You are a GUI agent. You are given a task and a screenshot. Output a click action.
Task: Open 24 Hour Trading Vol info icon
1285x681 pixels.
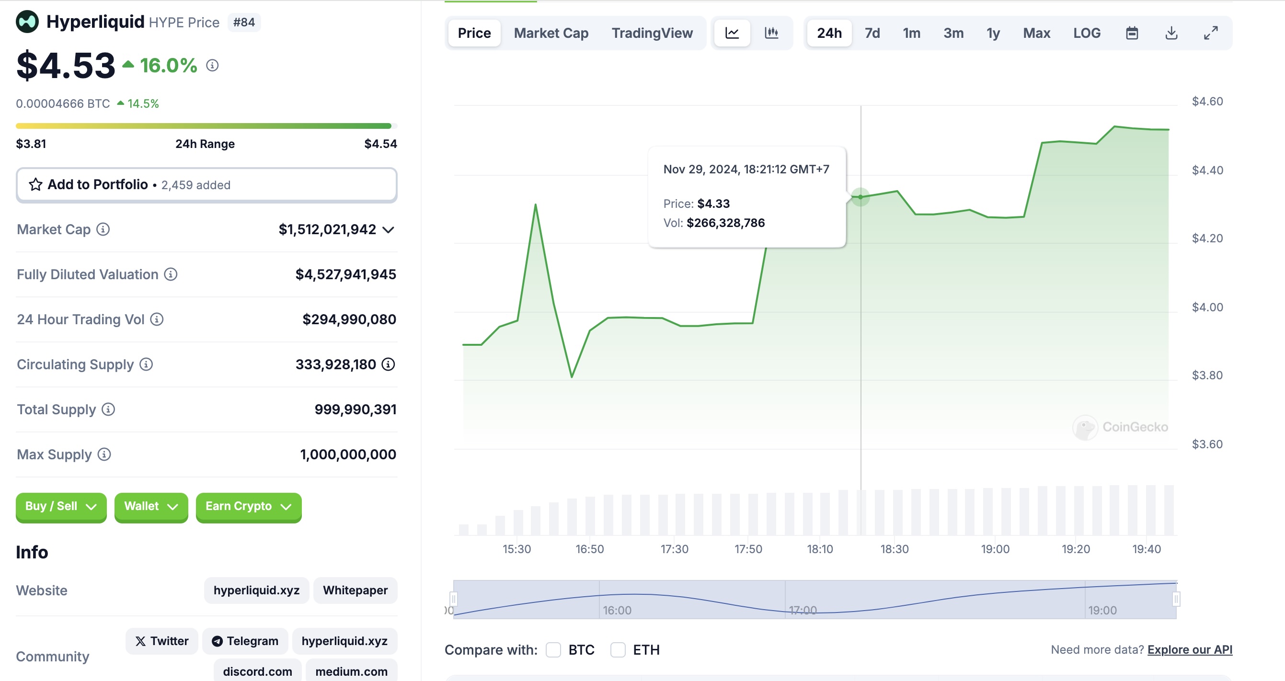[157, 319]
